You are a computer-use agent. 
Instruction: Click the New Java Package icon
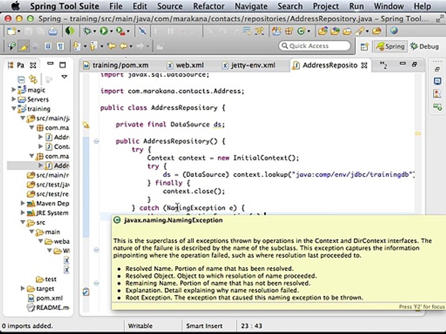(289, 31)
